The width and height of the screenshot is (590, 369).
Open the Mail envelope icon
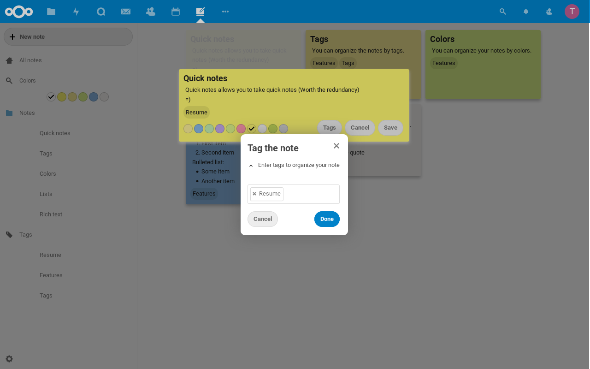(x=126, y=12)
